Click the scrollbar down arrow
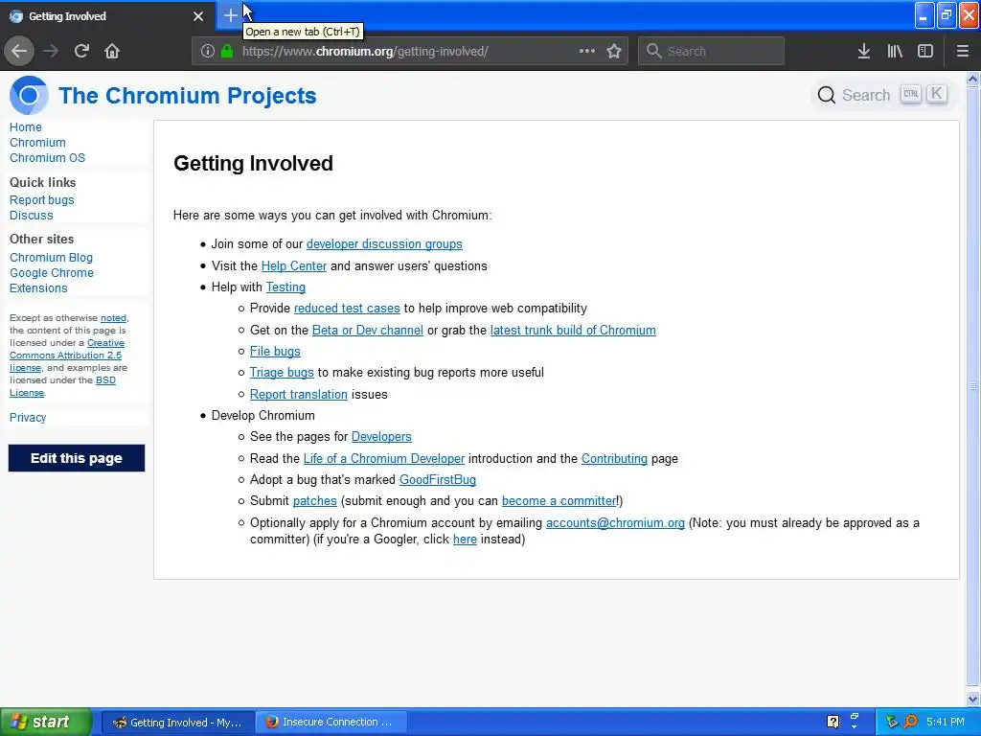Screen dimensions: 981x736 (972, 699)
